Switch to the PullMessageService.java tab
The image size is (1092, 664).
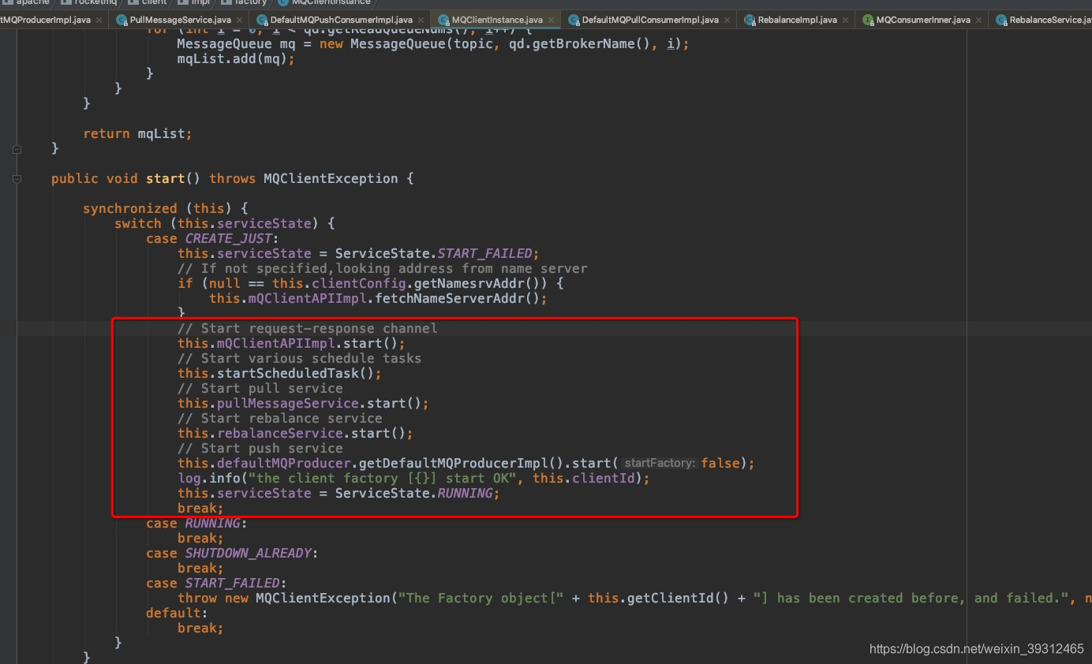click(180, 20)
